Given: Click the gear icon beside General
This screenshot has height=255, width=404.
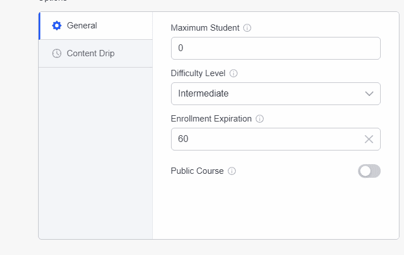Looking at the screenshot, I should point(56,26).
